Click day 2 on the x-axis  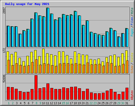click(x=13, y=103)
